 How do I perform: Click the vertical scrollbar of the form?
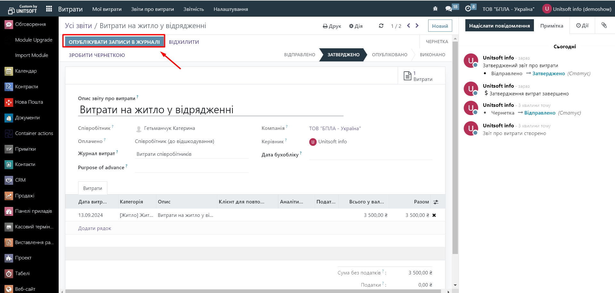[455, 147]
